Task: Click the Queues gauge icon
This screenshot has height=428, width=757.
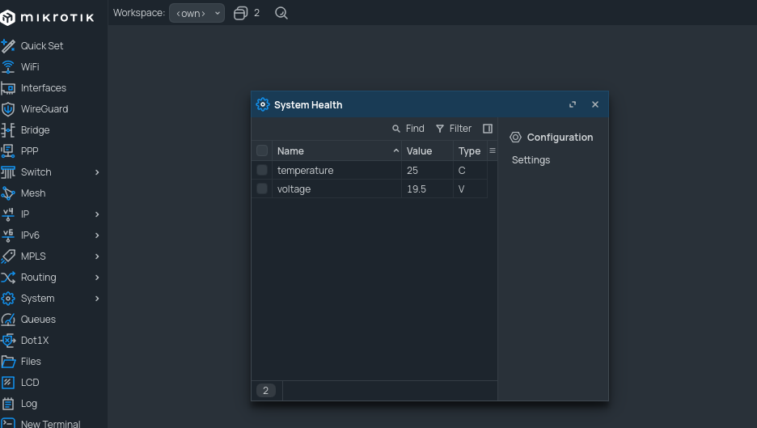Action: pyautogui.click(x=8, y=320)
